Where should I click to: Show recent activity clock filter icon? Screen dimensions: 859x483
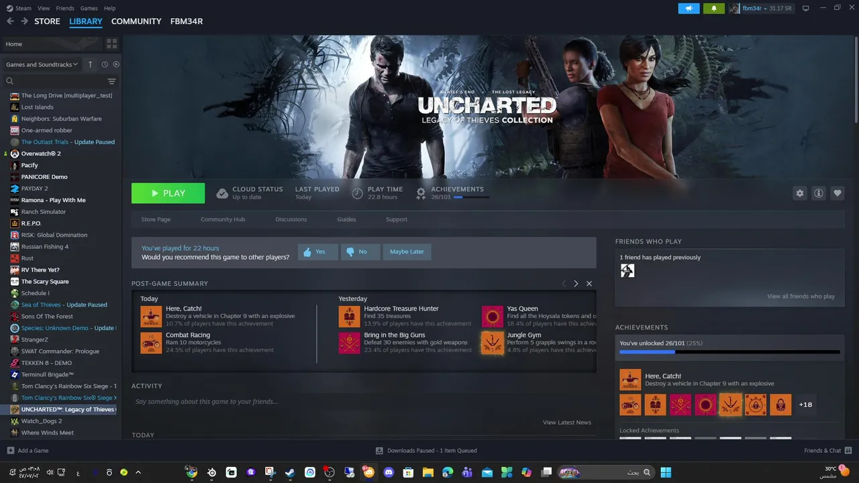(105, 64)
